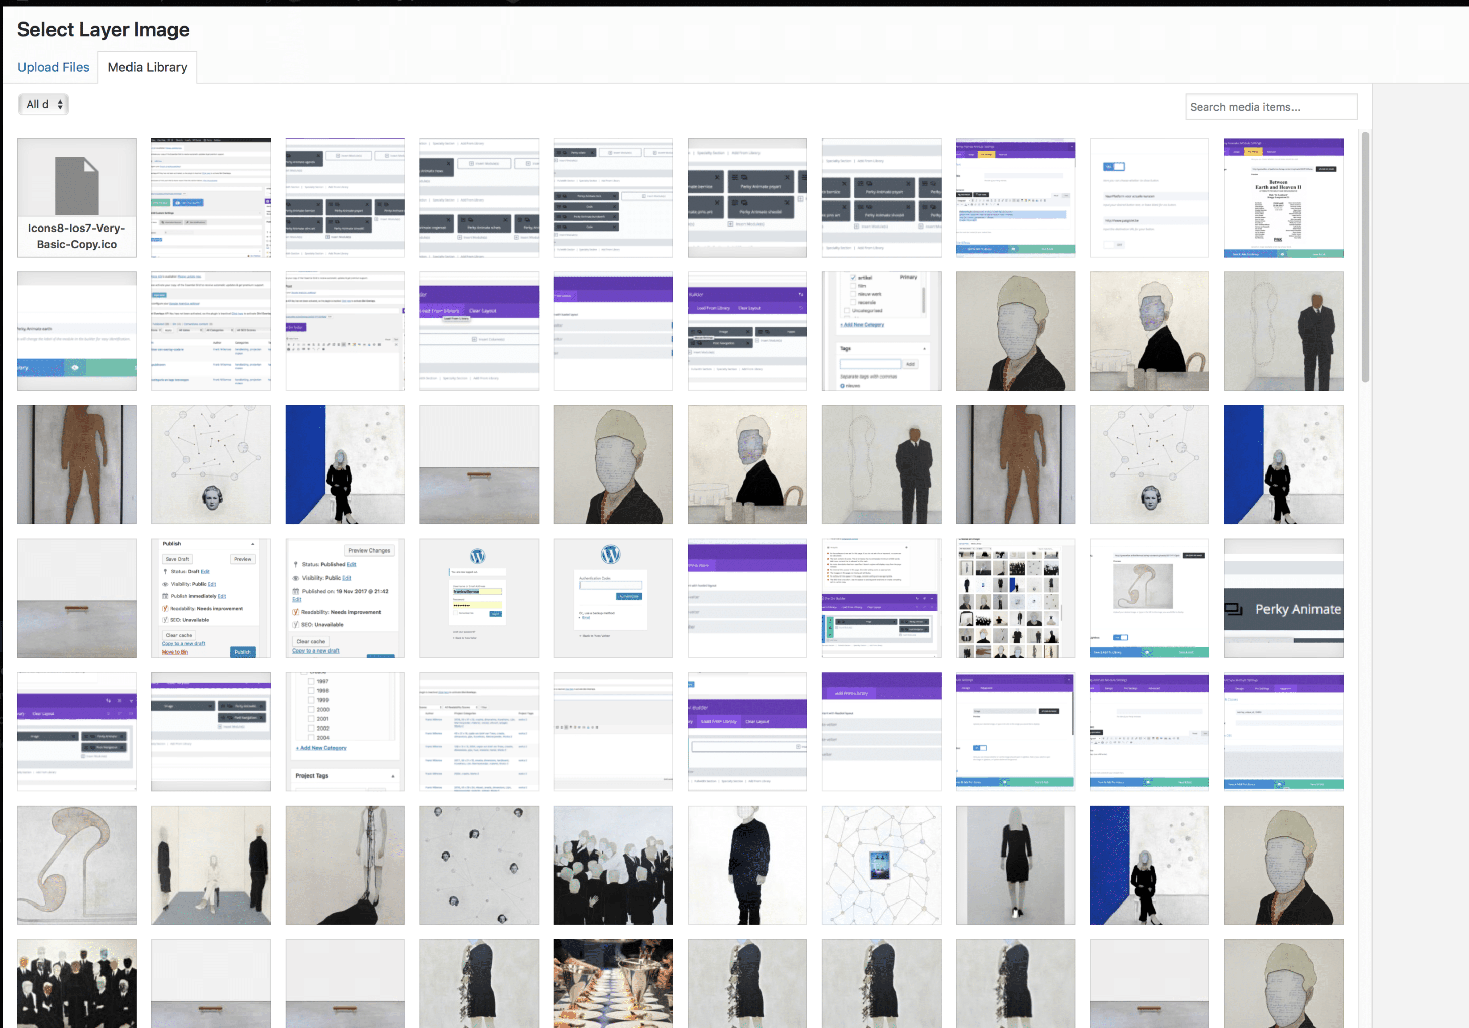Pick the 'Between Earth and Heaven II' poster thumbnail
The width and height of the screenshot is (1469, 1028).
(x=1283, y=198)
